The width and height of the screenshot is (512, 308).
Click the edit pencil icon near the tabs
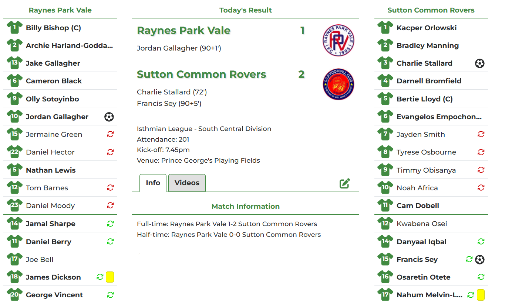[x=345, y=183]
